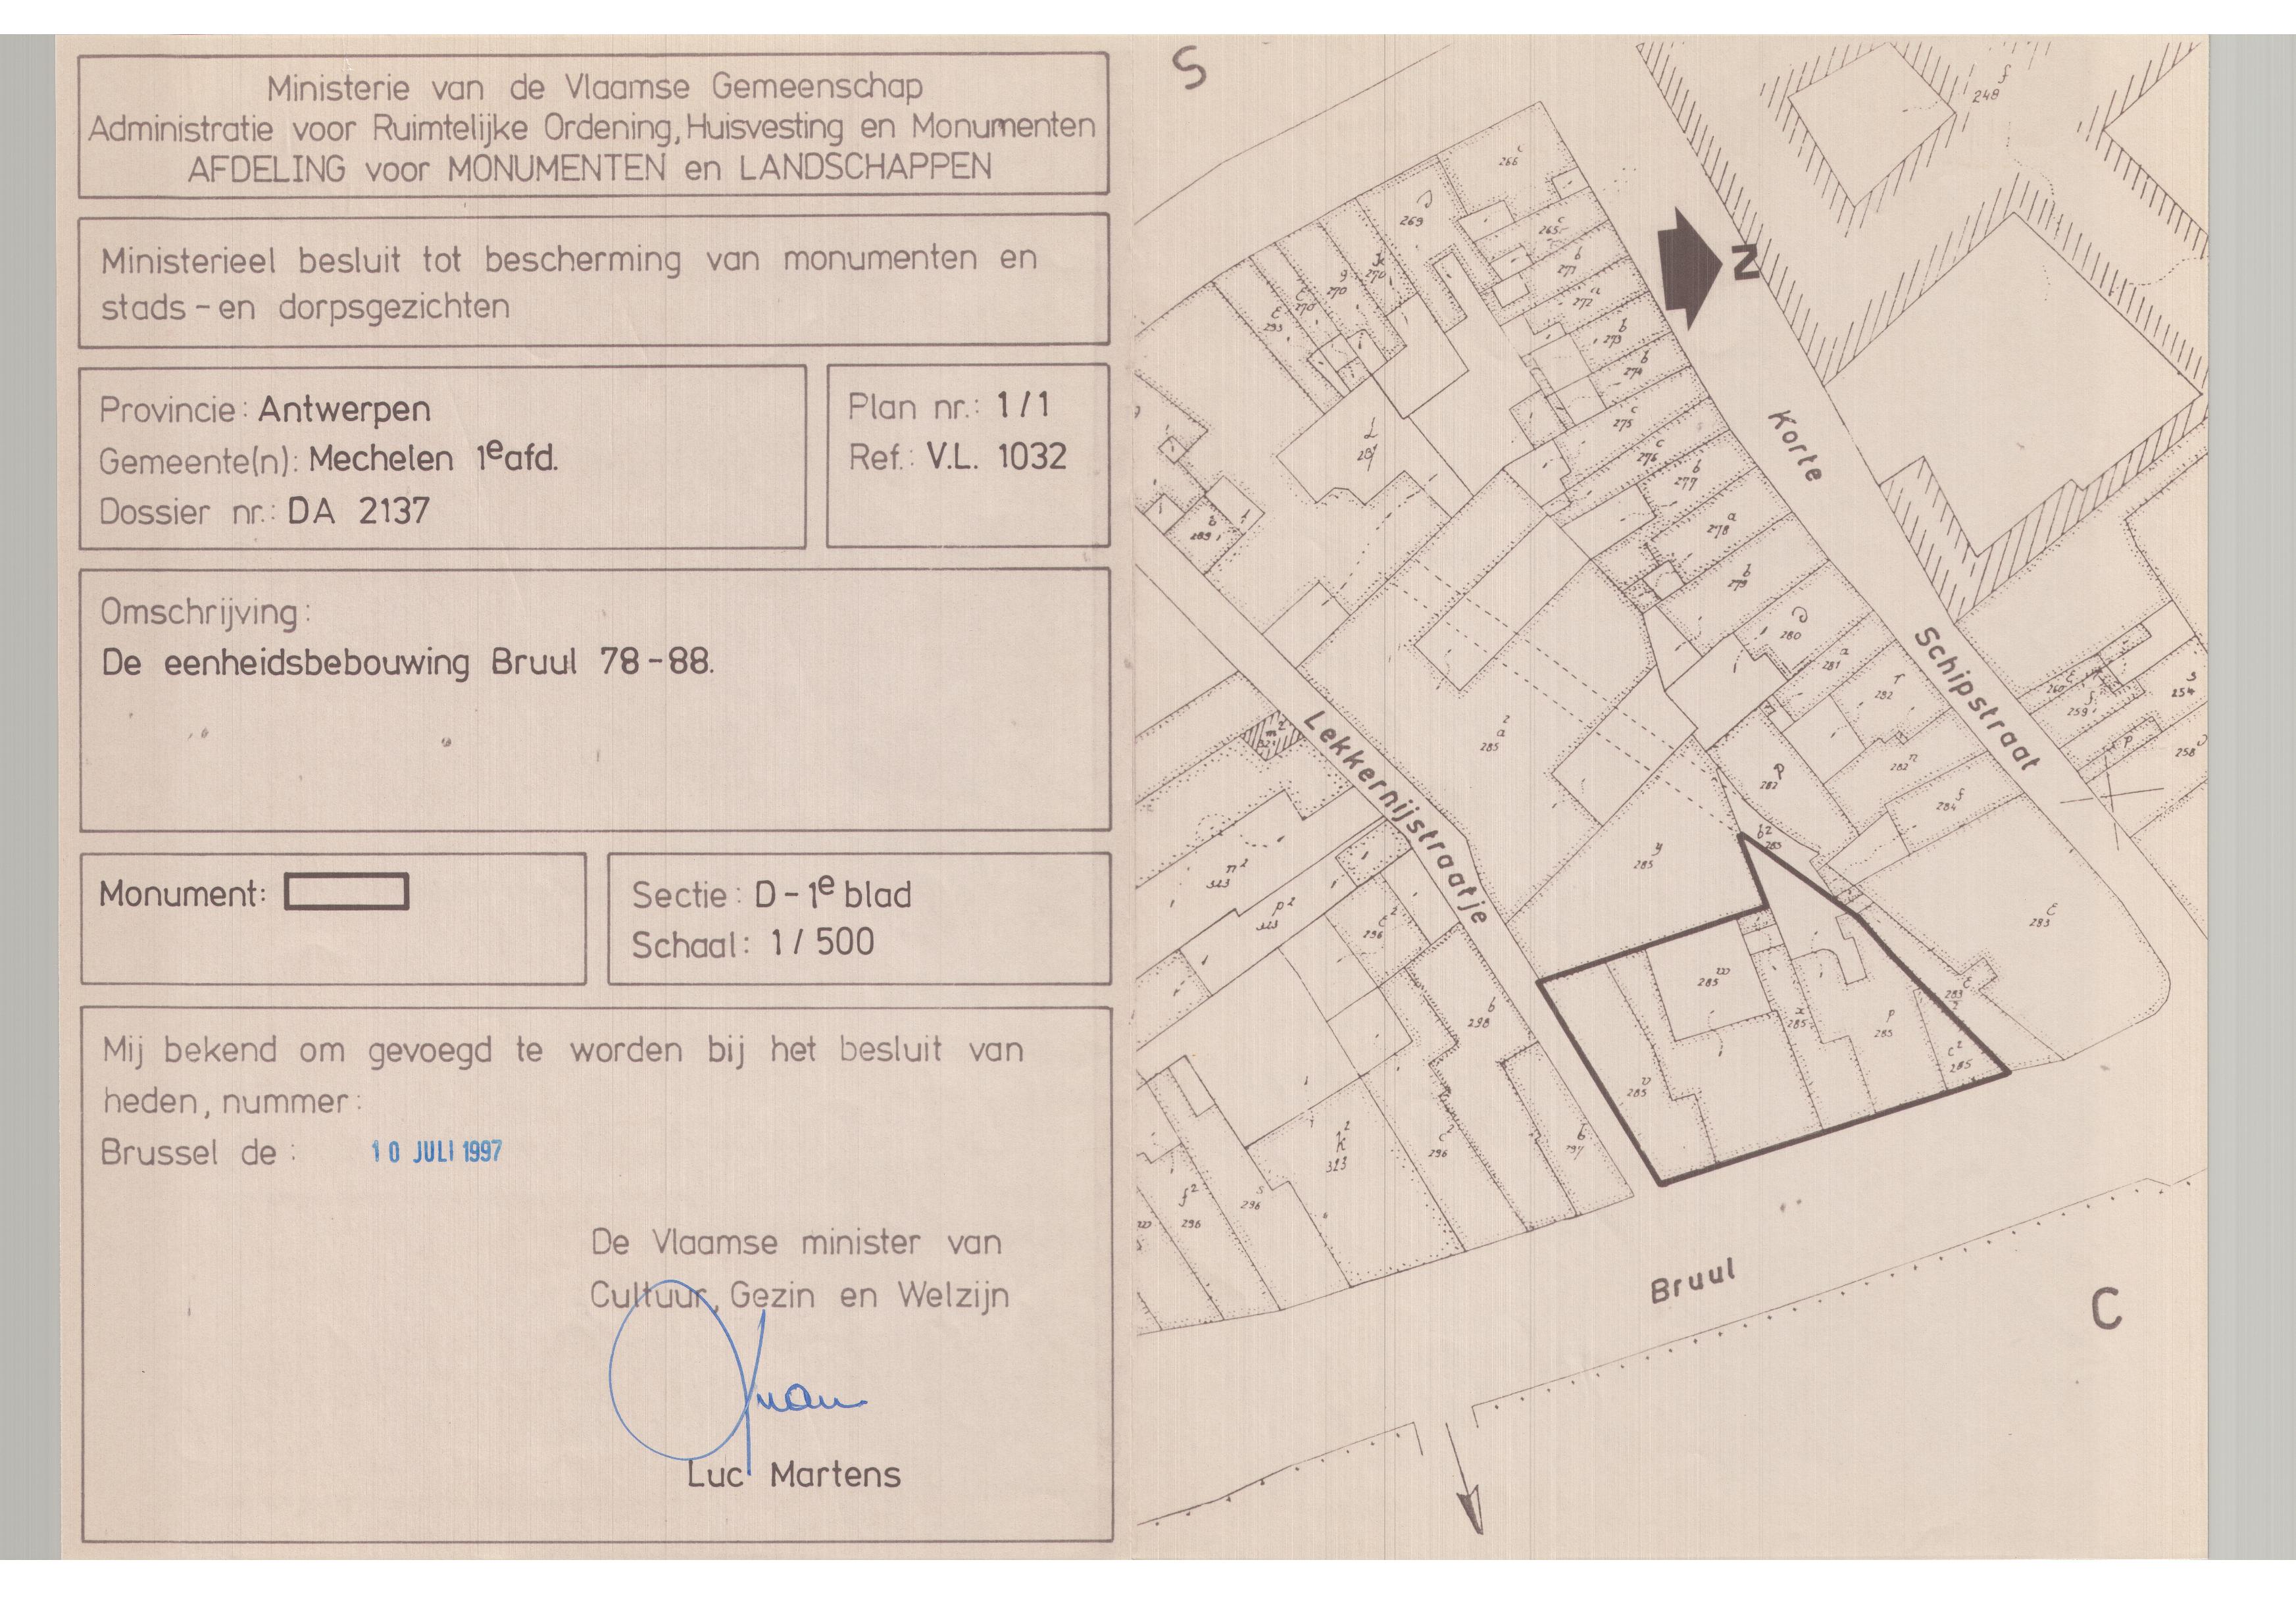Click the Dossier nr. DA 2137 text
2296x1608 pixels.
pyautogui.click(x=265, y=512)
